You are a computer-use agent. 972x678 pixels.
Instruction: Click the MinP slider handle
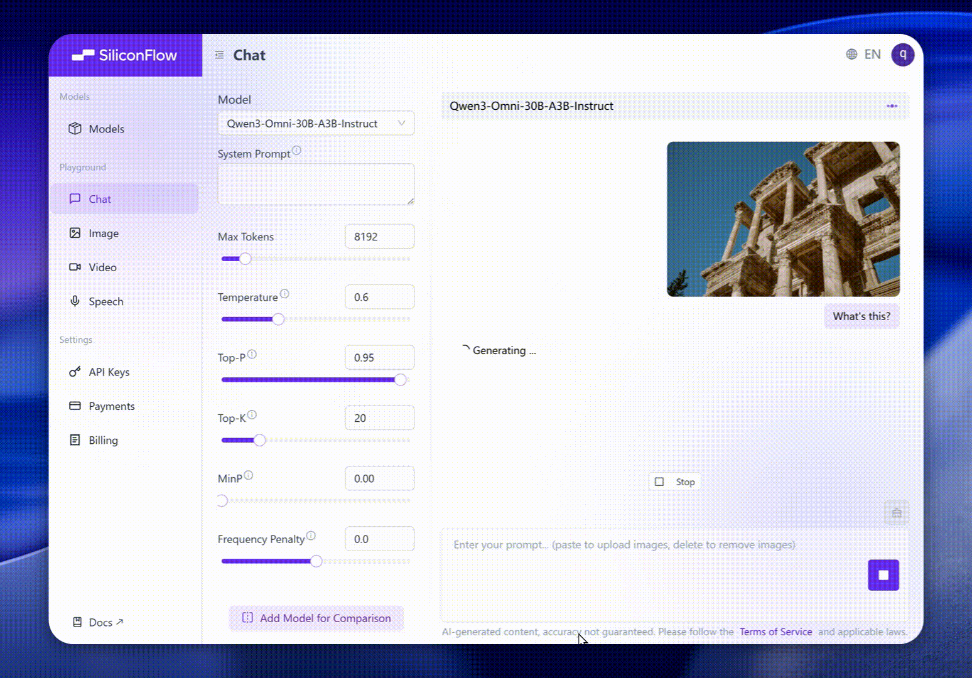tap(222, 501)
